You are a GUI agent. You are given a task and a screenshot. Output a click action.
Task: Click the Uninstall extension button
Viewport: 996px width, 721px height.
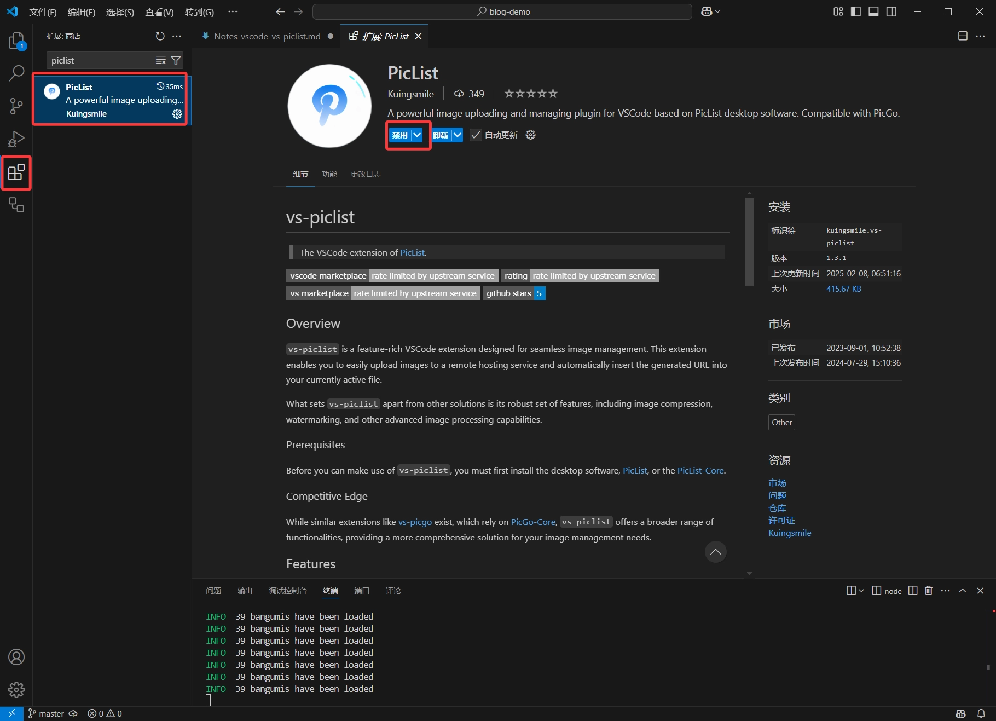[x=441, y=135]
